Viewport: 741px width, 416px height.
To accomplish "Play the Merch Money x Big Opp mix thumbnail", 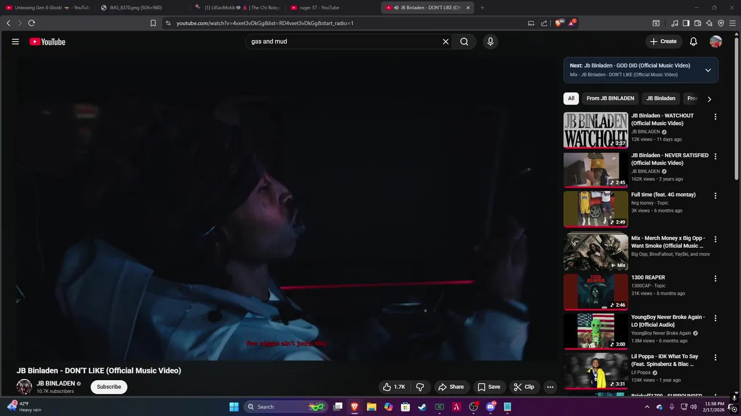I will coord(596,252).
